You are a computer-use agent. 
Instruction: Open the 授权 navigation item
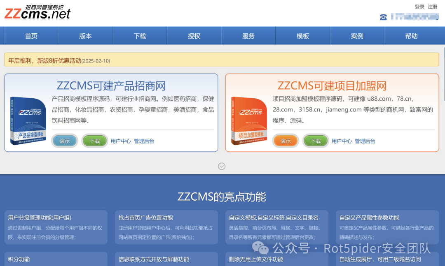coord(194,36)
